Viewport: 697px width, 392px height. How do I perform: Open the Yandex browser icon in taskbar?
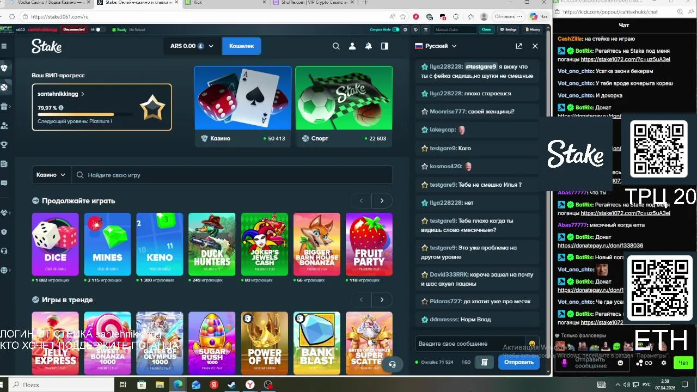[250, 384]
